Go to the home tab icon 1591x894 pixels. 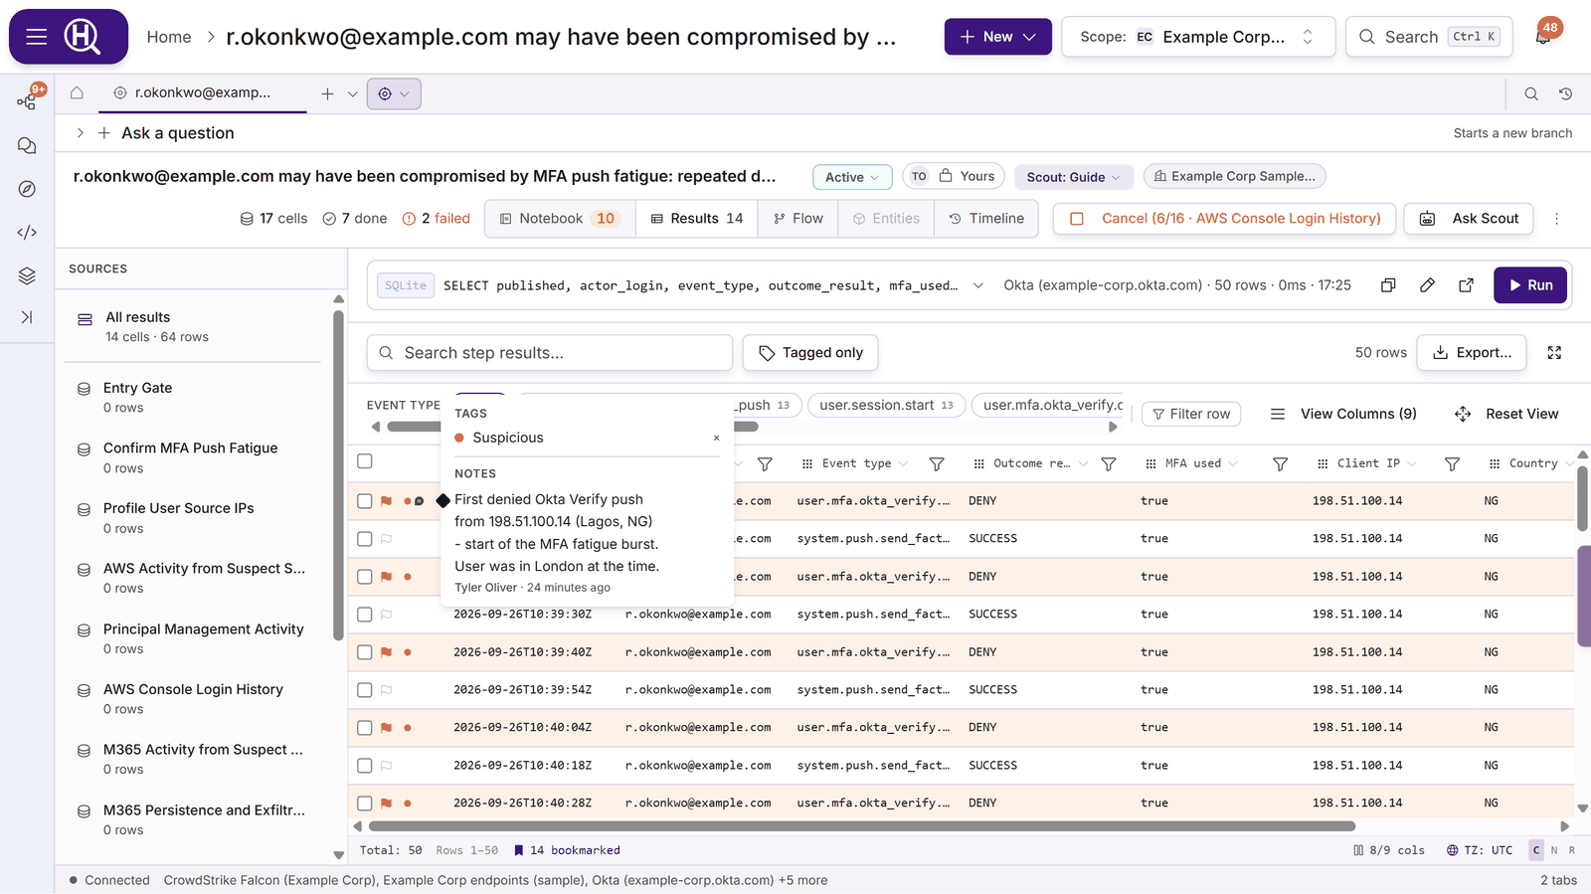point(77,93)
